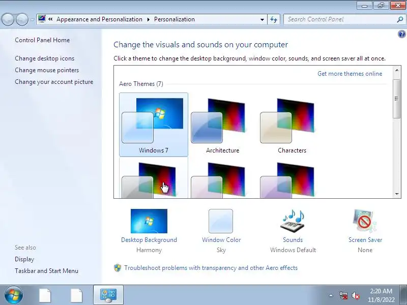
Task: Click the Personalization breadcrumb
Action: pos(175,19)
